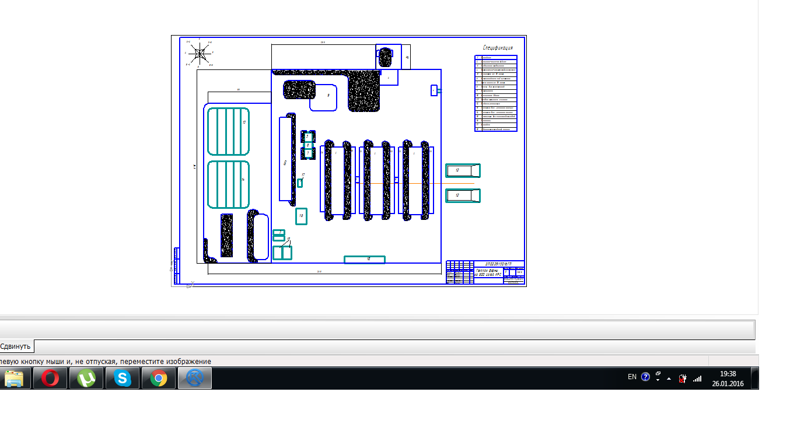Viewport: 797px width, 448px height.
Task: Open the network signal tray icon
Action: click(x=697, y=378)
